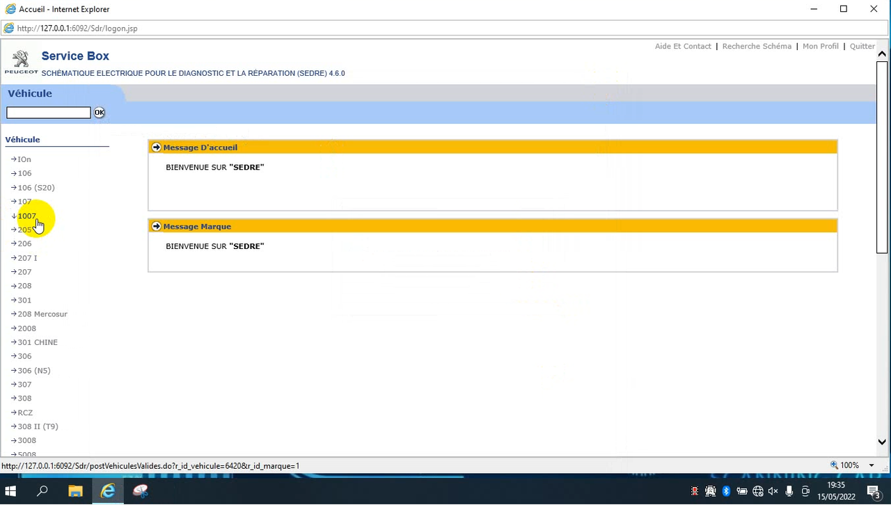The height and width of the screenshot is (505, 891).
Task: Select vehicle 308 II (T9)
Action: point(38,426)
